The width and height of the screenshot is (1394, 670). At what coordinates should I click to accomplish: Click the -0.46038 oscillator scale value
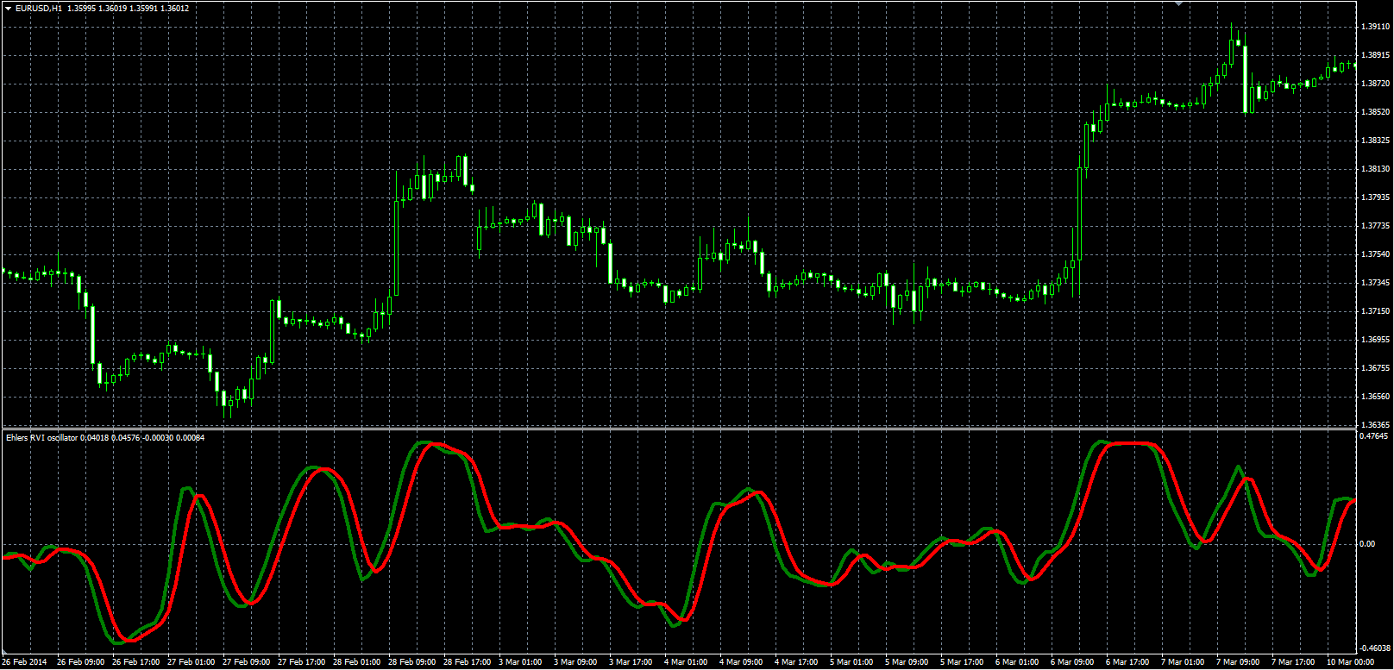1375,648
